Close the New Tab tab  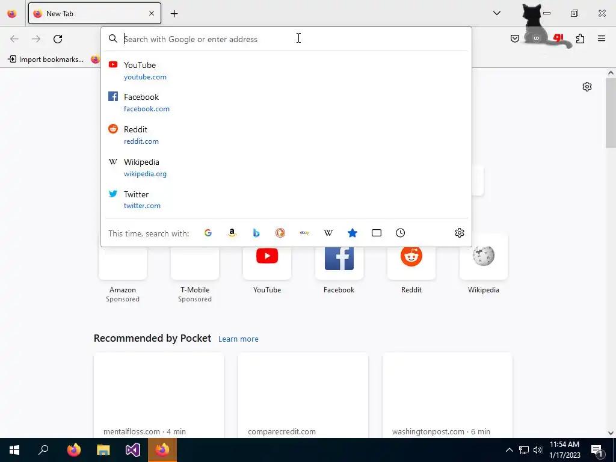(152, 13)
